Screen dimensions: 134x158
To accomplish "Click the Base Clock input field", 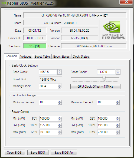I will coord(48,72).
